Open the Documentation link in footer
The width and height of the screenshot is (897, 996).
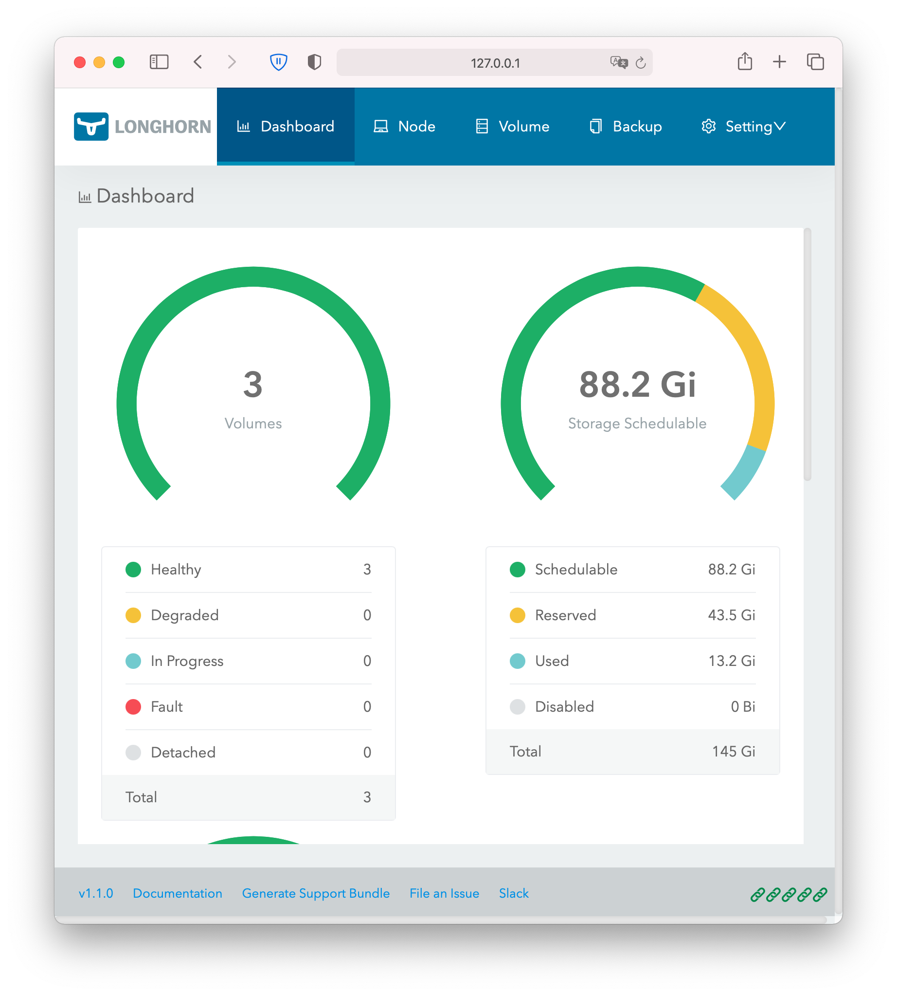click(178, 893)
